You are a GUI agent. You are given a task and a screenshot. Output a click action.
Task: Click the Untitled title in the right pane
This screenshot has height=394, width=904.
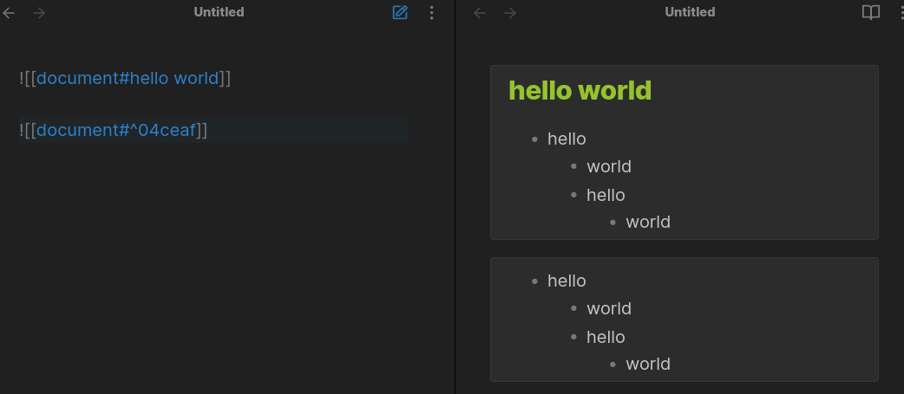tap(690, 12)
